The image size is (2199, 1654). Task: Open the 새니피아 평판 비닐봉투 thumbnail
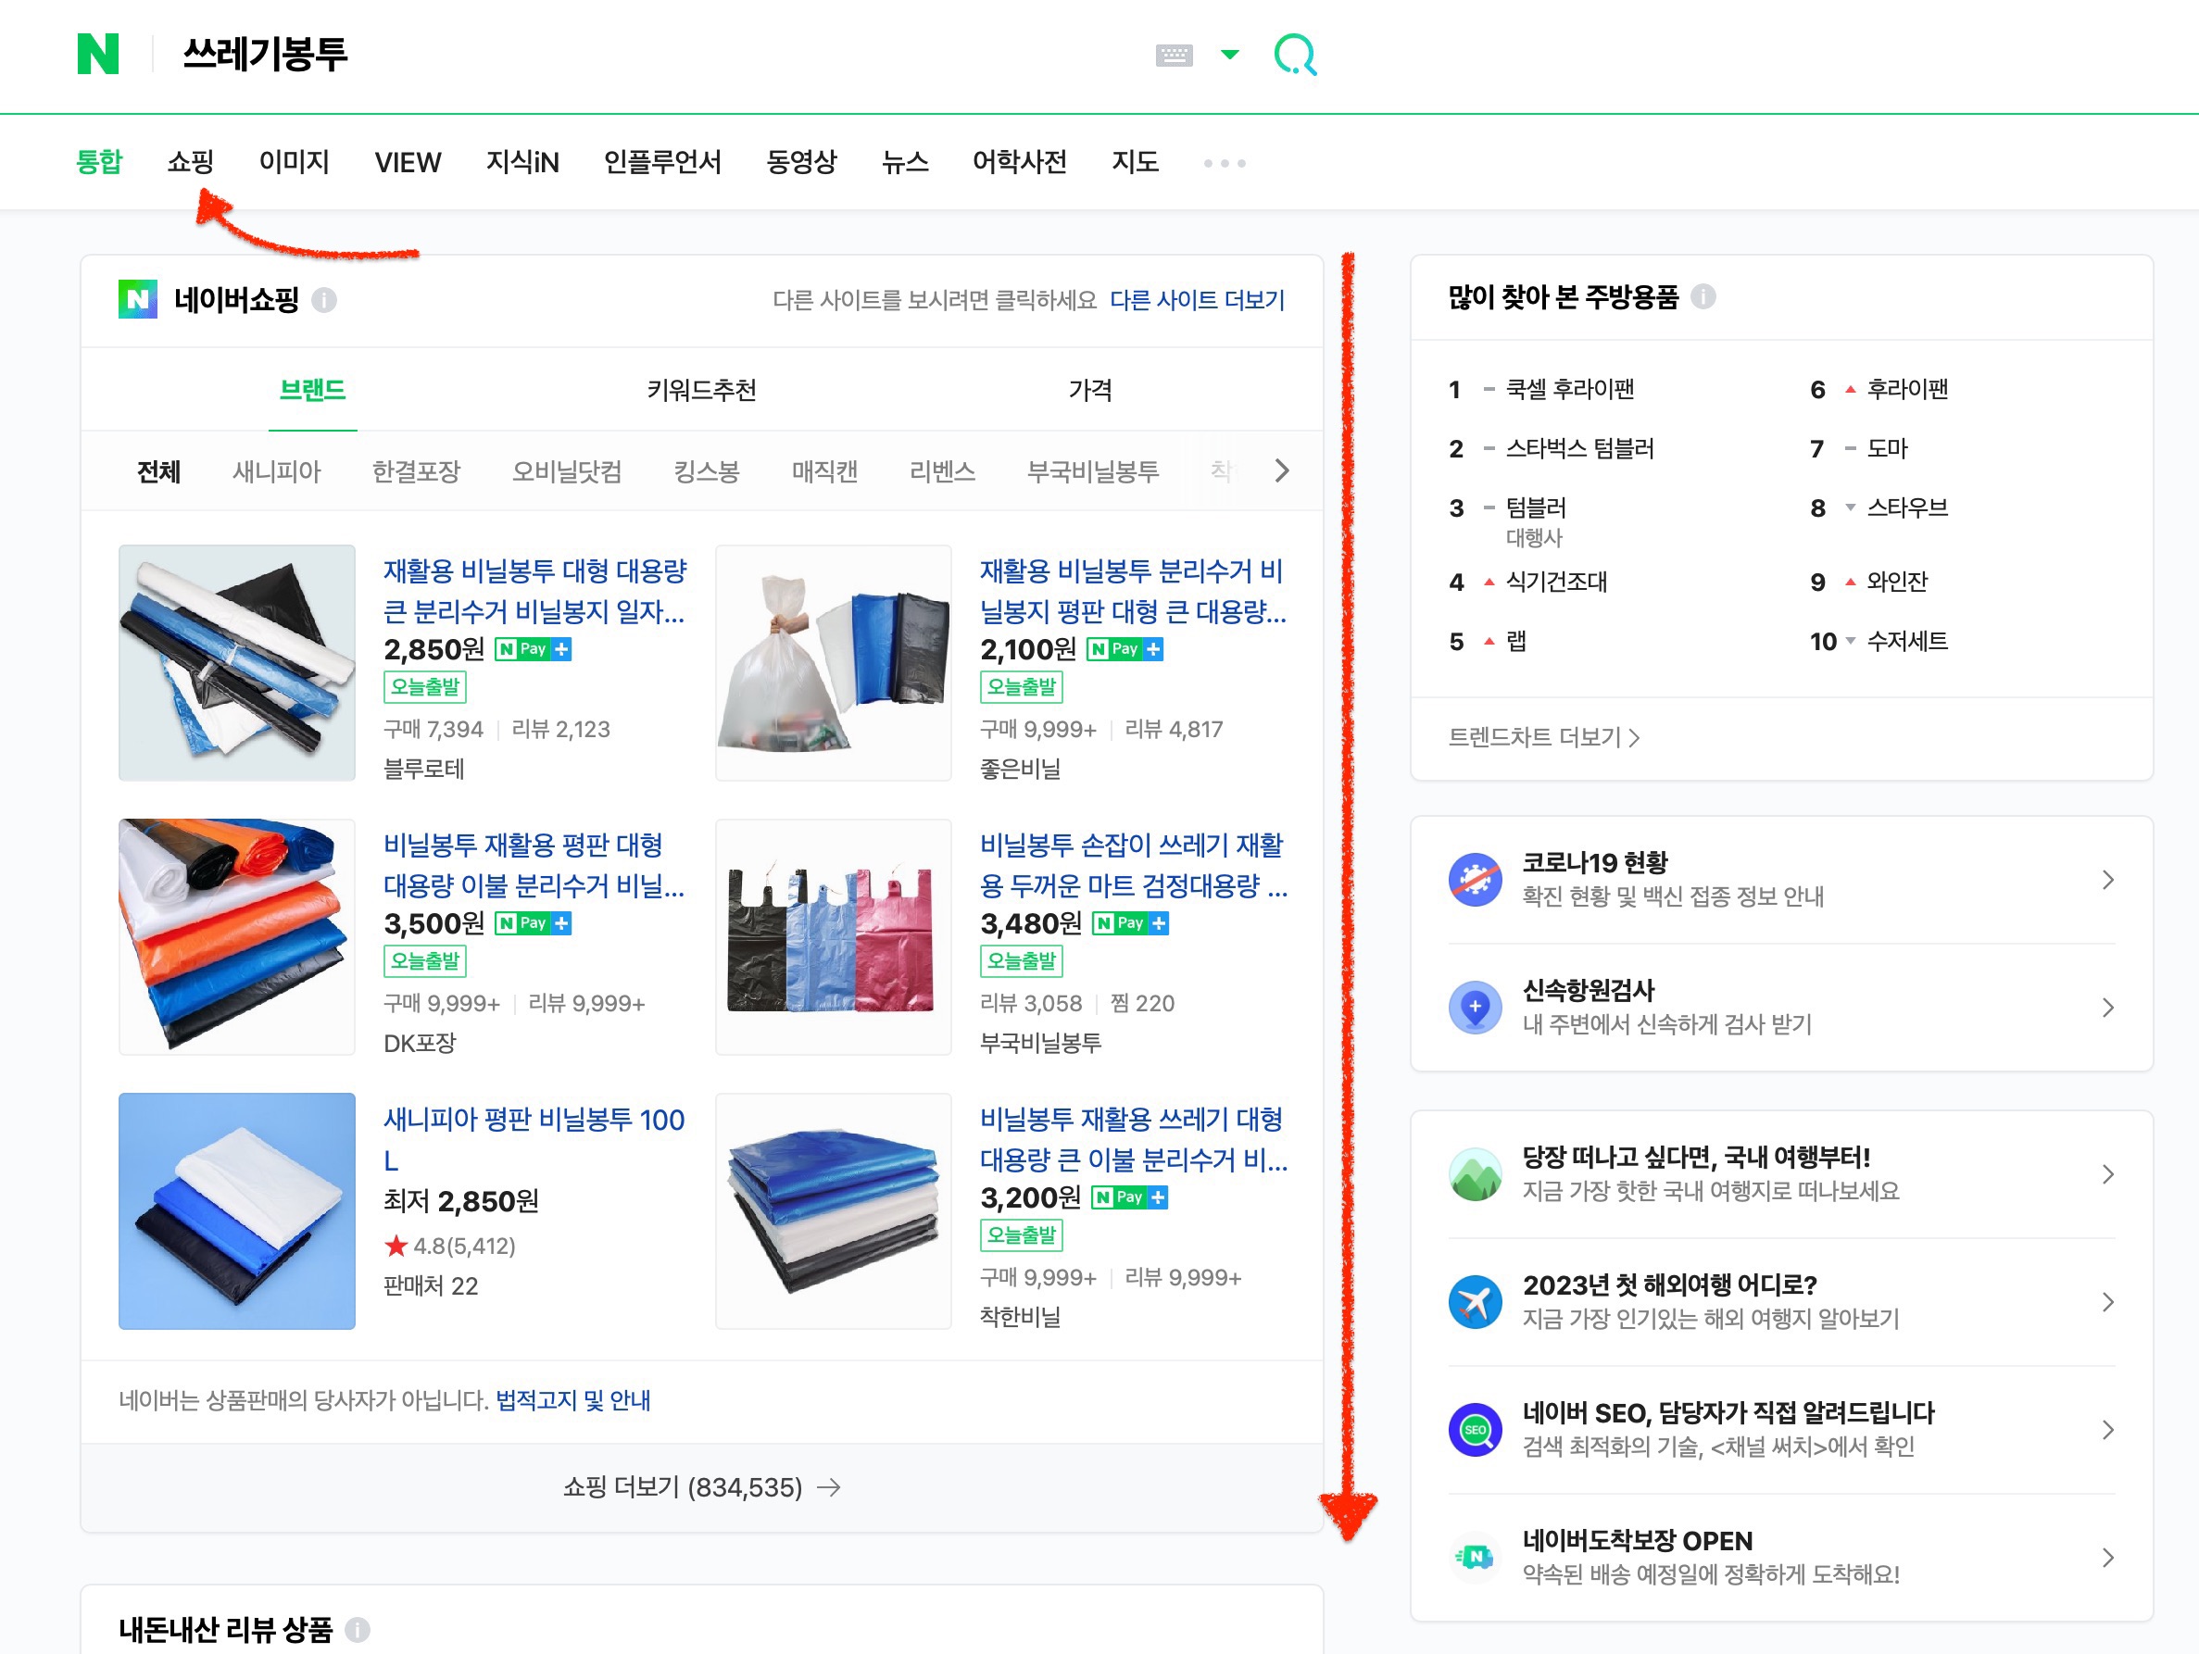click(236, 1210)
